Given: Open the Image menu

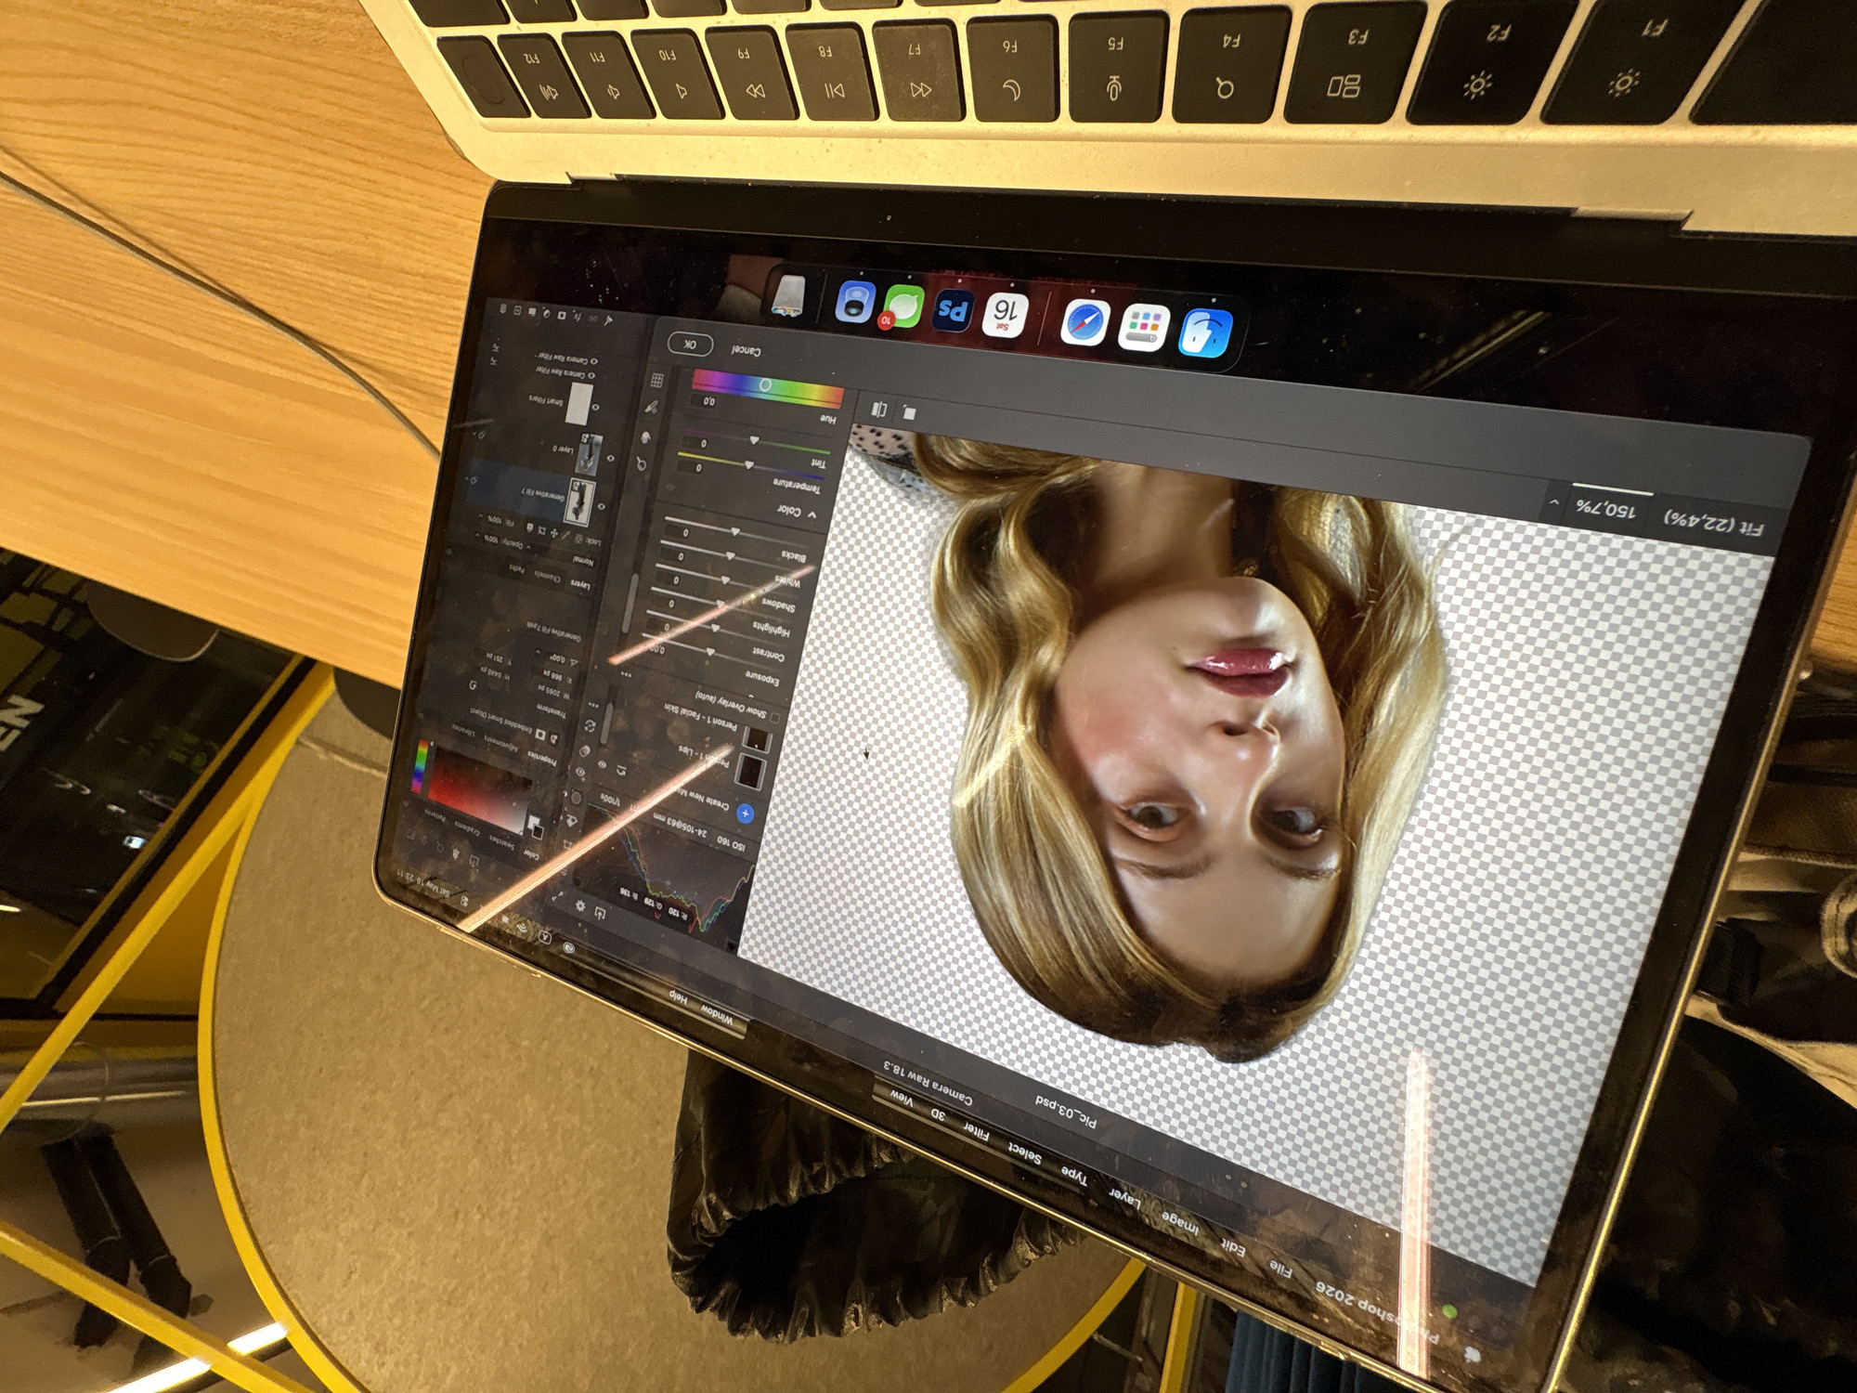Looking at the screenshot, I should click(x=1180, y=1224).
